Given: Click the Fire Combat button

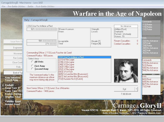Looking at the screenshot, I should (x=13, y=58).
